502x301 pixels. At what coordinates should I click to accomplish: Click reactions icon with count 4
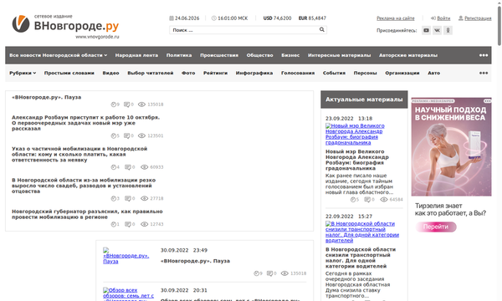(x=113, y=167)
